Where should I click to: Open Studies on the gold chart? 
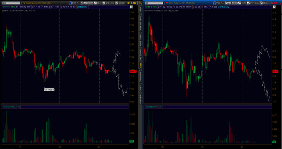tap(121, 3)
